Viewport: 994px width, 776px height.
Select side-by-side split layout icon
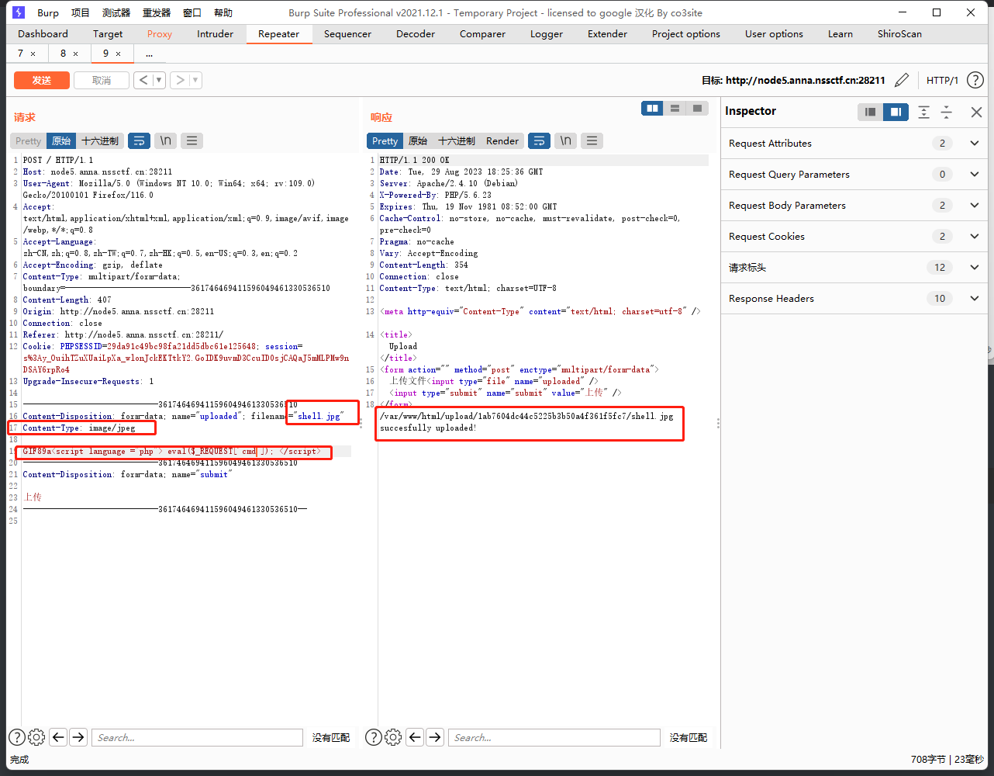[x=653, y=109]
